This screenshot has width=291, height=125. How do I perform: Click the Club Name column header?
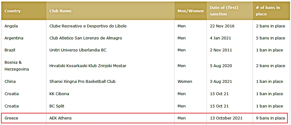pos(60,11)
